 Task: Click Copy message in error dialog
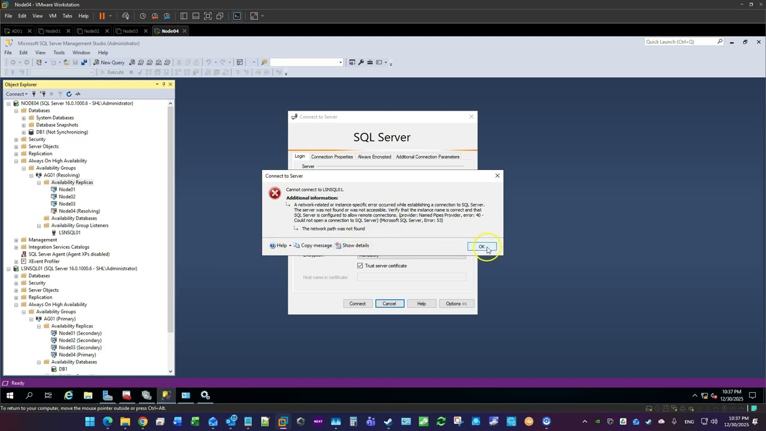click(312, 245)
